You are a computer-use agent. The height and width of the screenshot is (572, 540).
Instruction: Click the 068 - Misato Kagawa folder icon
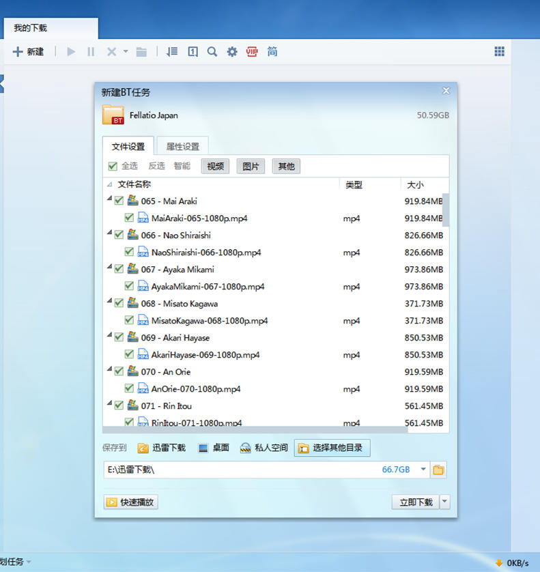coord(133,303)
